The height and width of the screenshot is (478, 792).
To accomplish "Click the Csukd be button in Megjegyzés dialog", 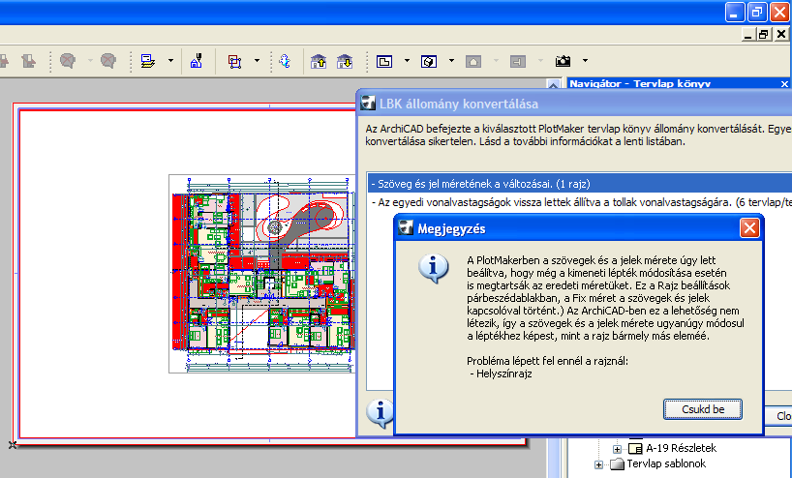I will click(x=703, y=409).
